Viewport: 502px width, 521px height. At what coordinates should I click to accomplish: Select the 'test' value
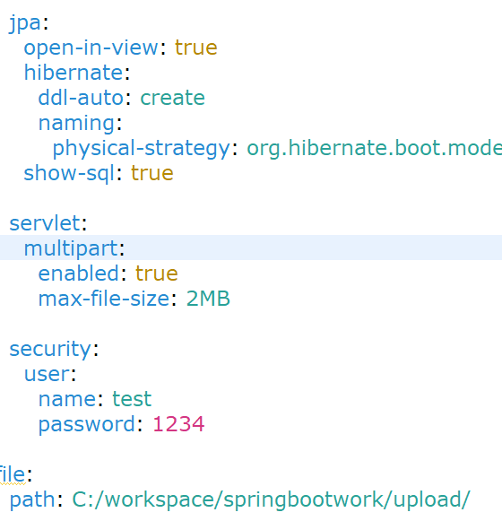coord(132,399)
